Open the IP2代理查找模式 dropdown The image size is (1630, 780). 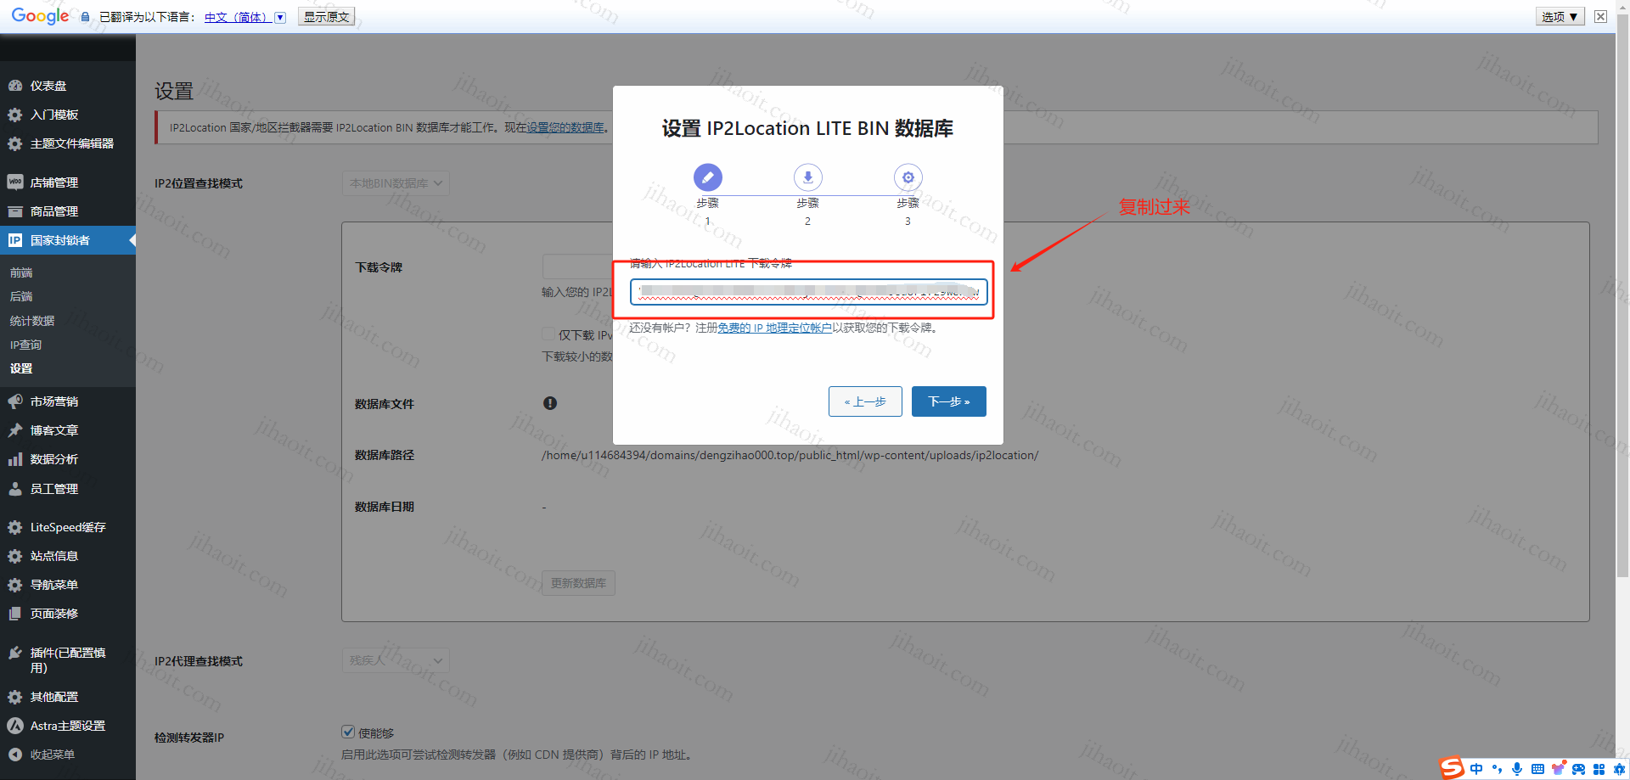396,660
